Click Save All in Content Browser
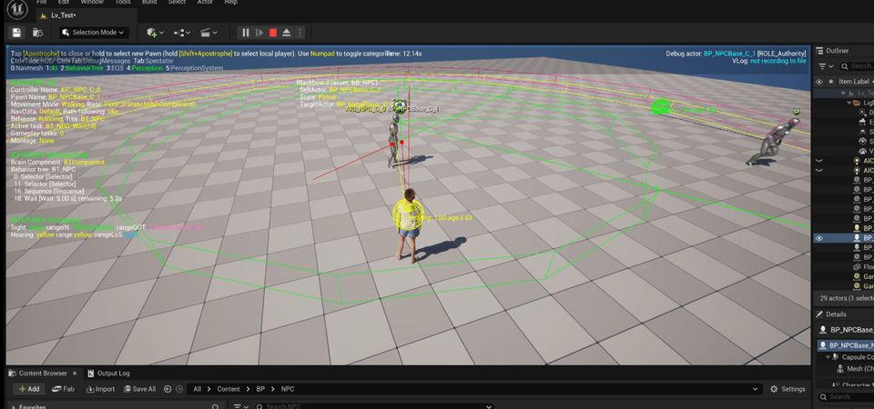This screenshot has height=409, width=874. pyautogui.click(x=140, y=389)
